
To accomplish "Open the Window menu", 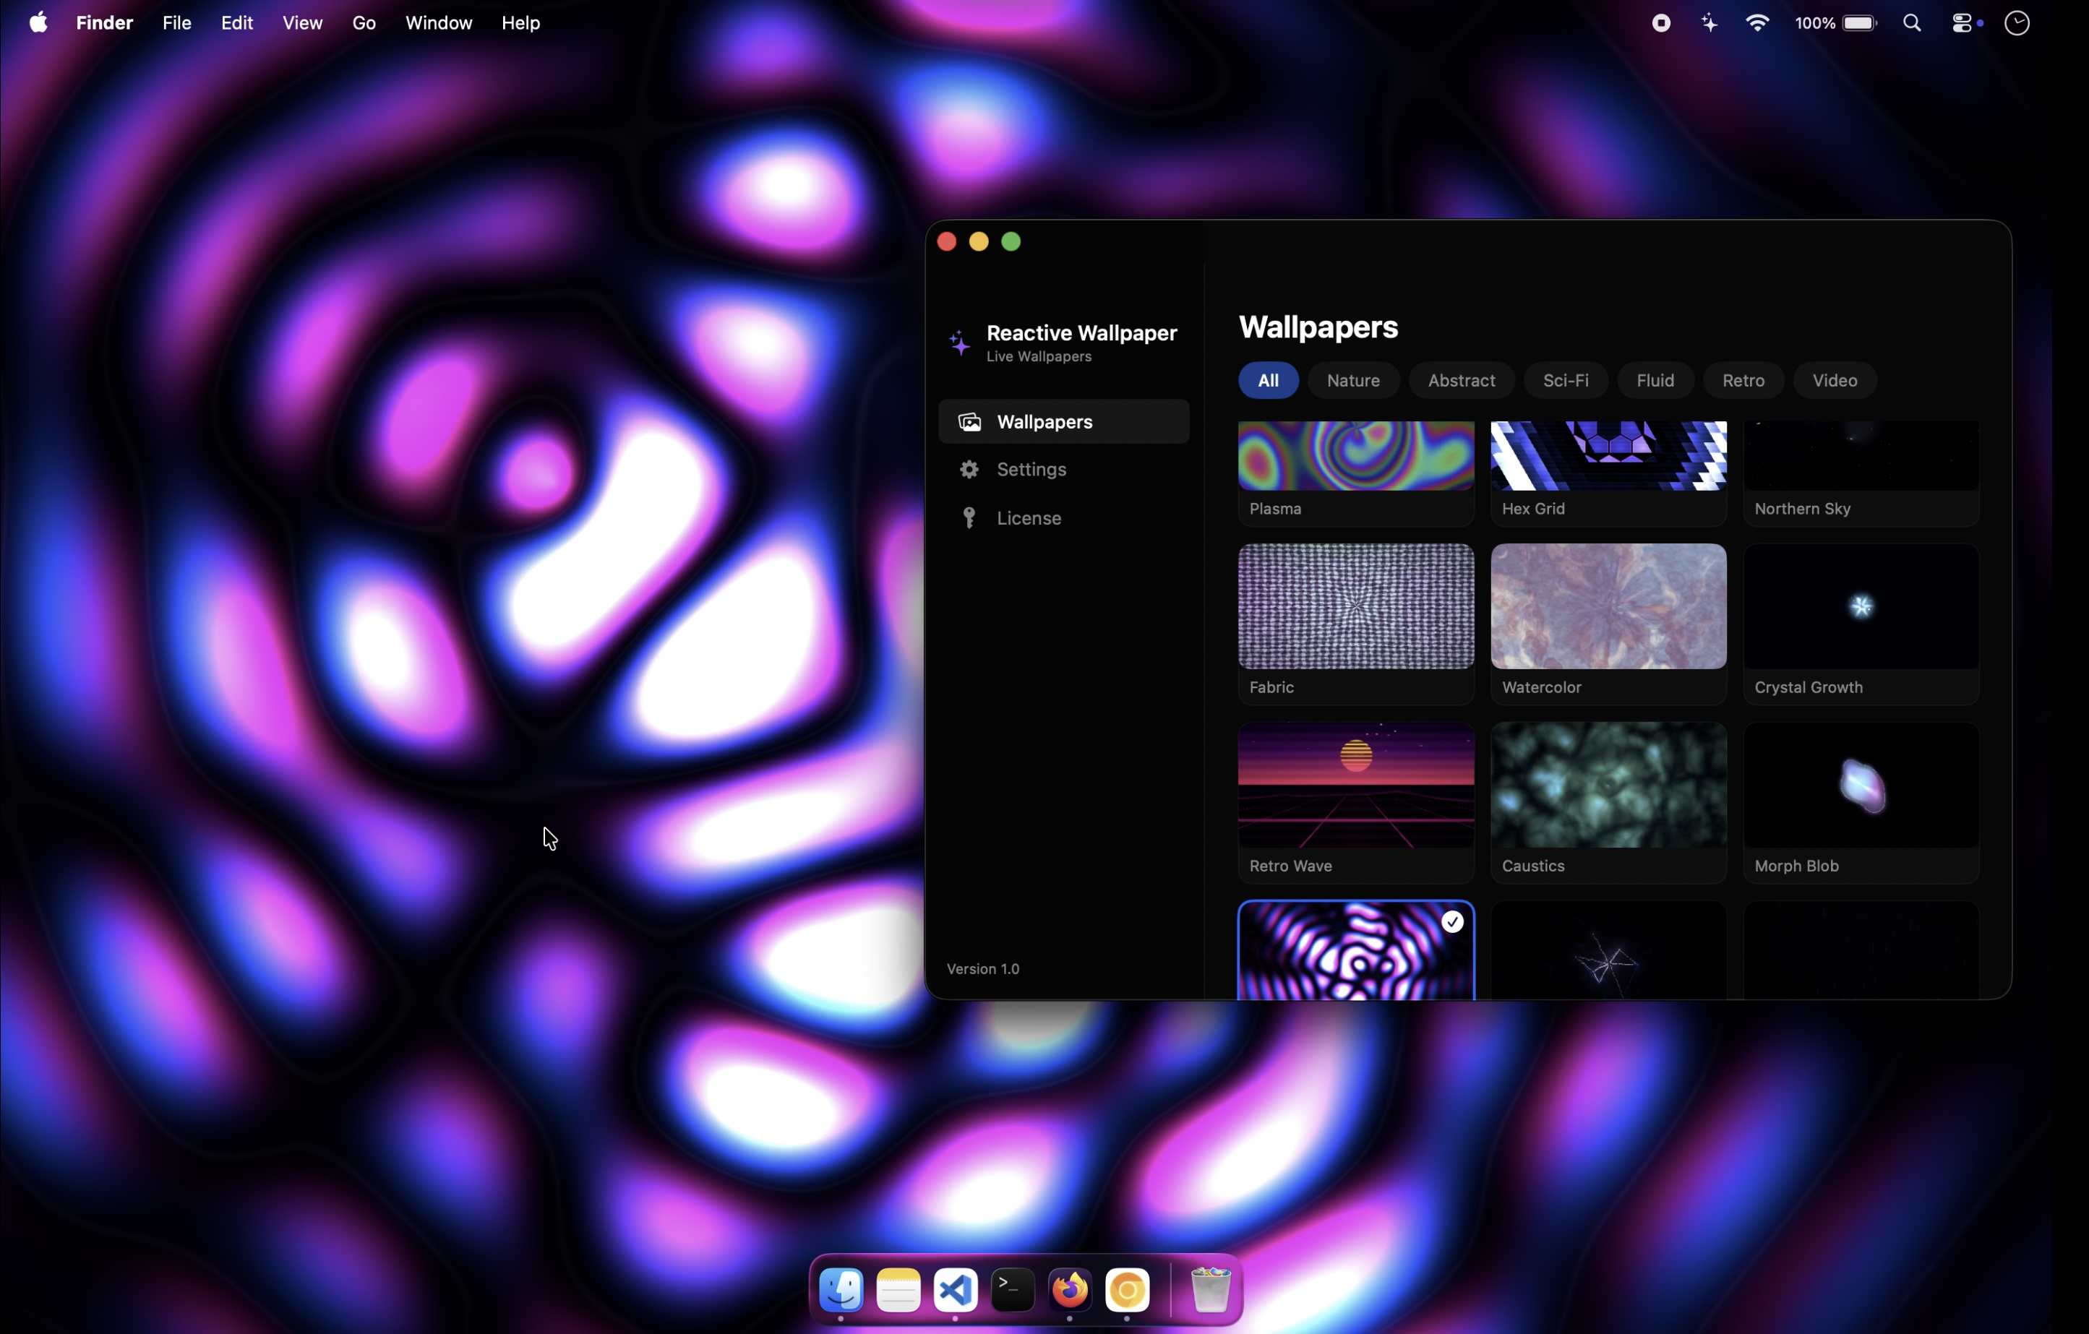I will point(438,22).
